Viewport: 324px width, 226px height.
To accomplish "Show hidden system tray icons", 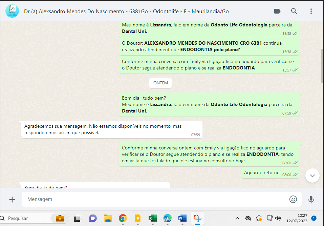I will pos(237,218).
